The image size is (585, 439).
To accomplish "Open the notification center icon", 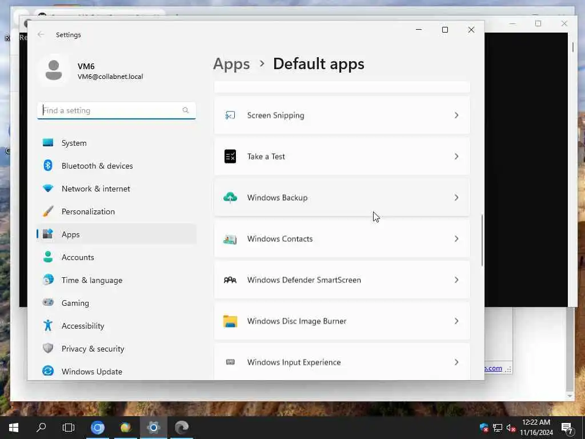I will tap(567, 428).
